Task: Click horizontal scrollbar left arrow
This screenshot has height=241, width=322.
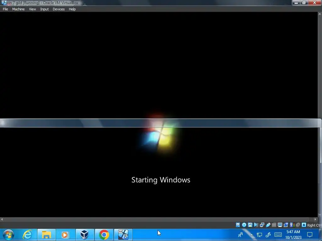Action: [2, 219]
